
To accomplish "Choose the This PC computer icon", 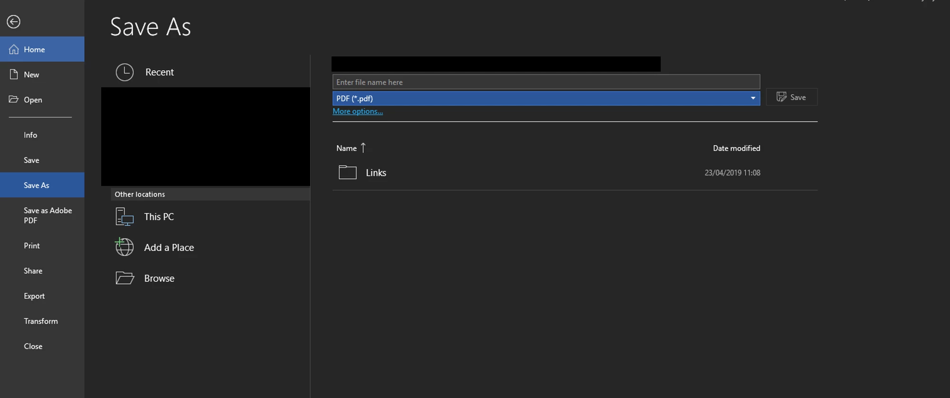I will [124, 217].
